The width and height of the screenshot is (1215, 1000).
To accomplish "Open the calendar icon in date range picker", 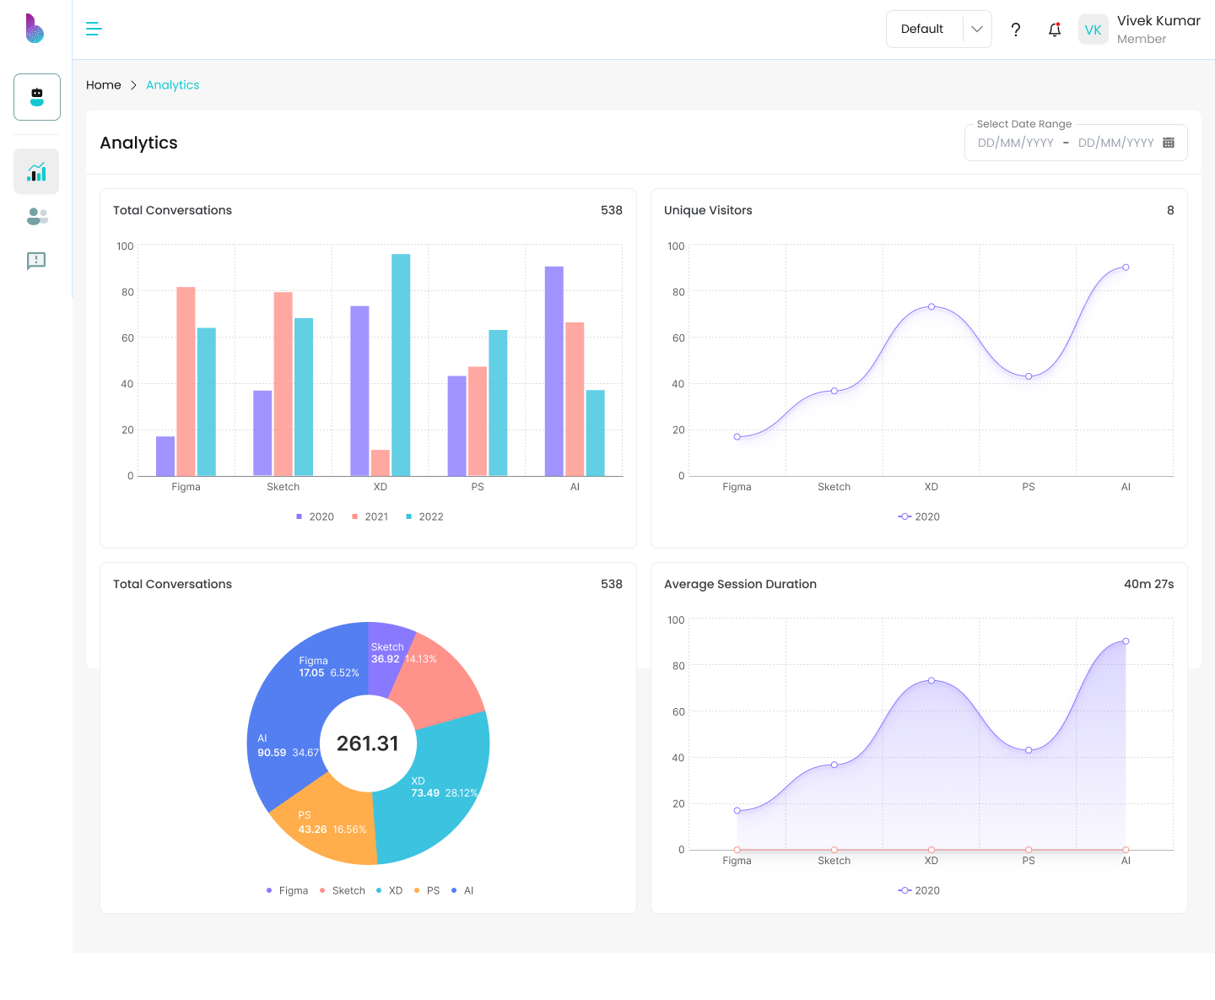I will [x=1169, y=142].
